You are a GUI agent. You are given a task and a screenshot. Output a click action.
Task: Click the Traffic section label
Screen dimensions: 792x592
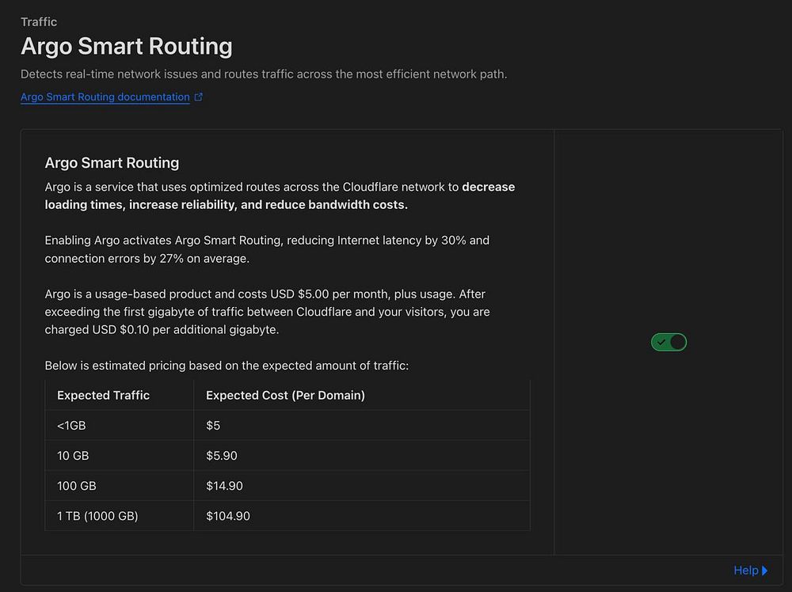coord(39,22)
